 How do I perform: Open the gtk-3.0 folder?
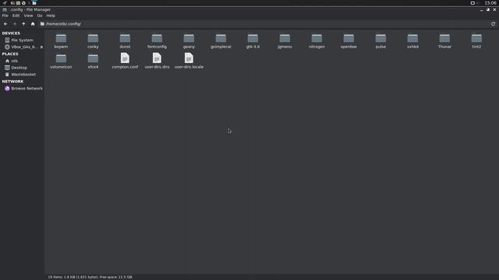tap(253, 41)
